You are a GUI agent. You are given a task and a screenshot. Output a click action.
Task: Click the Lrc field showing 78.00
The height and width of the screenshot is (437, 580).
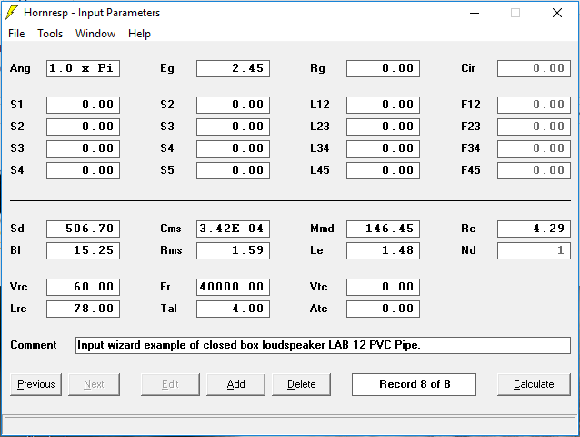tap(84, 309)
